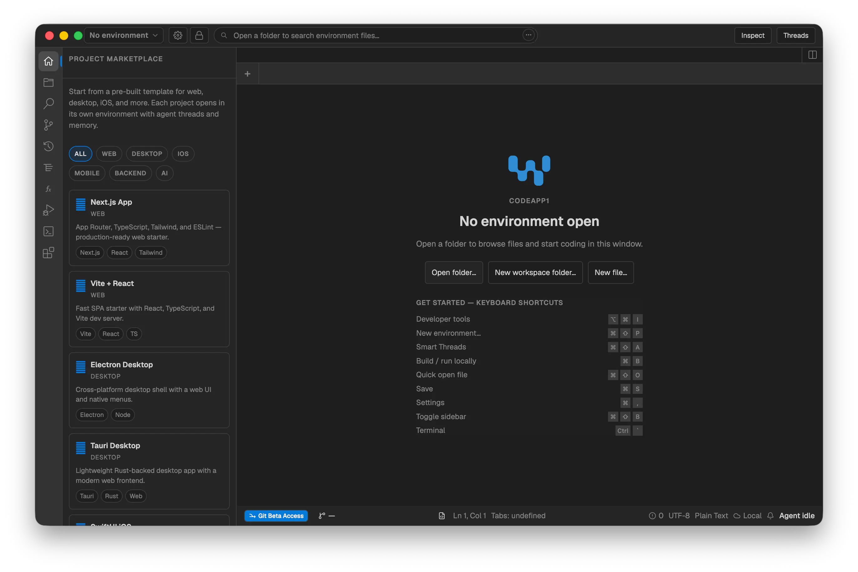Viewport: 858px width, 572px height.
Task: Open the Source Control branch icon
Action: coord(48,125)
